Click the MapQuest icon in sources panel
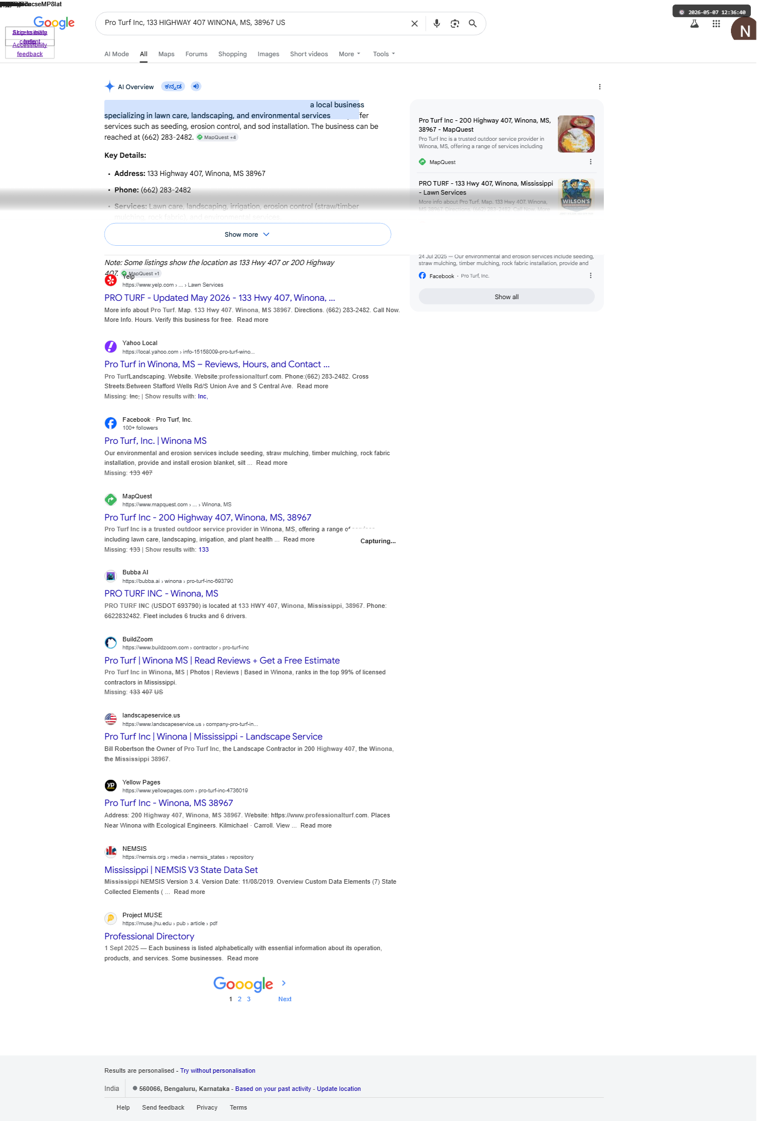 click(x=422, y=162)
